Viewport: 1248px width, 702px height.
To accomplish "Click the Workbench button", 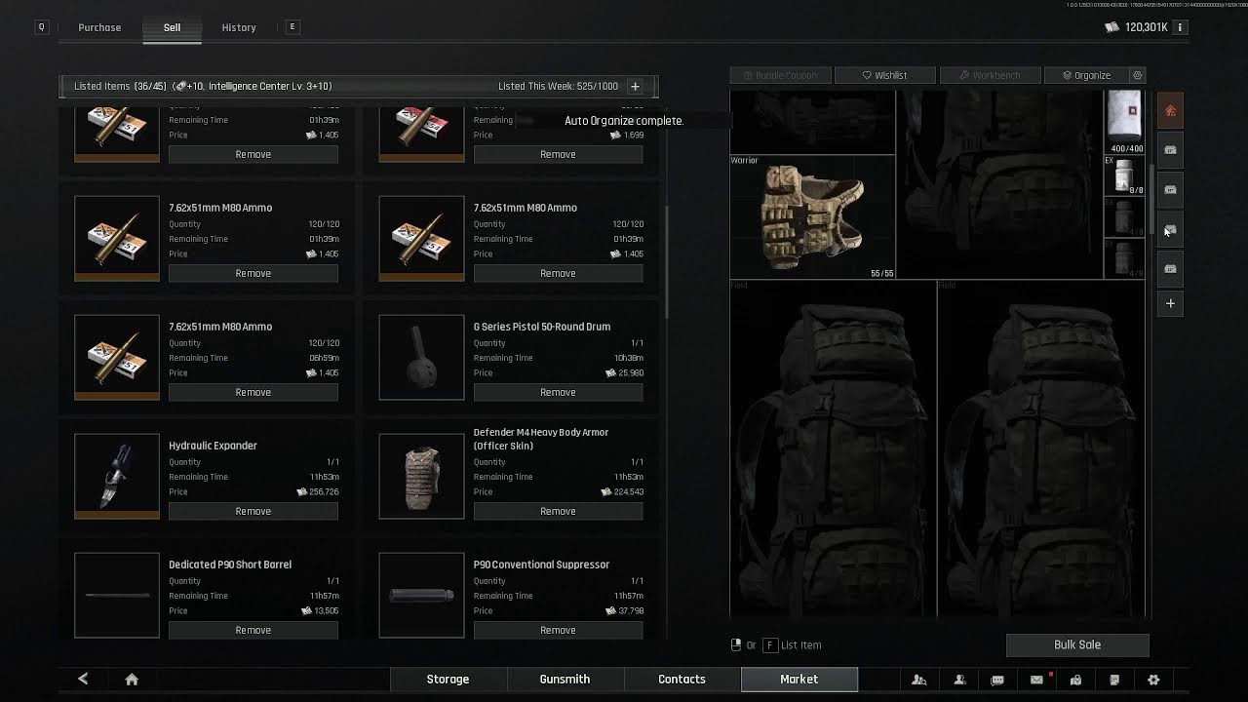I will click(x=990, y=75).
